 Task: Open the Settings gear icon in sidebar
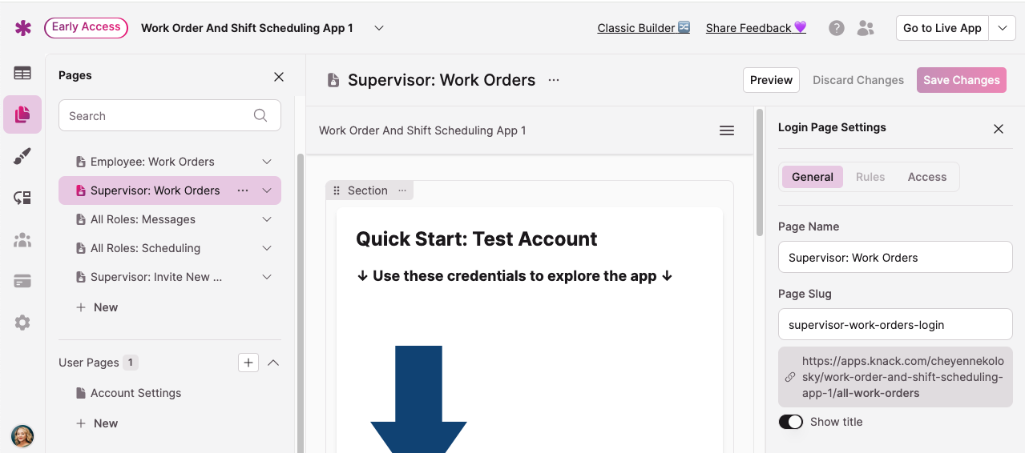pos(22,323)
